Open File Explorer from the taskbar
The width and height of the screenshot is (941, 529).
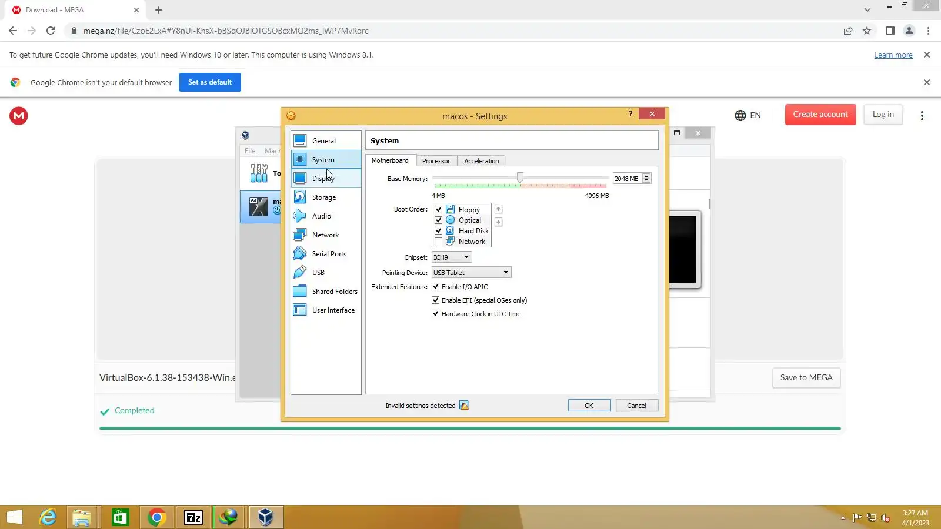tap(82, 517)
